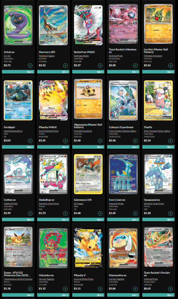
Task: Select the Cetitan ex card name
Action: [10, 200]
